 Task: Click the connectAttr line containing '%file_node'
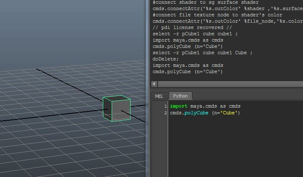click(x=228, y=21)
